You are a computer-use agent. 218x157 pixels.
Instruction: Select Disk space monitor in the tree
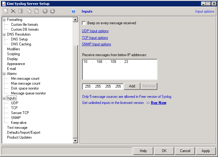coord(25,88)
